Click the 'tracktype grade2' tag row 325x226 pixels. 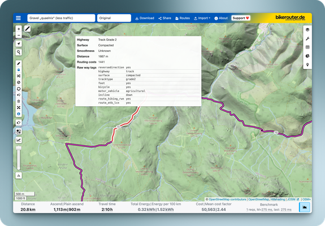click(149, 79)
